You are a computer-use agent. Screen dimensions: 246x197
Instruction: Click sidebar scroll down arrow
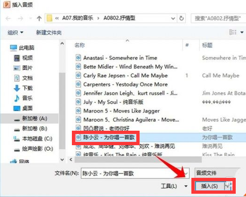click(x=62, y=160)
